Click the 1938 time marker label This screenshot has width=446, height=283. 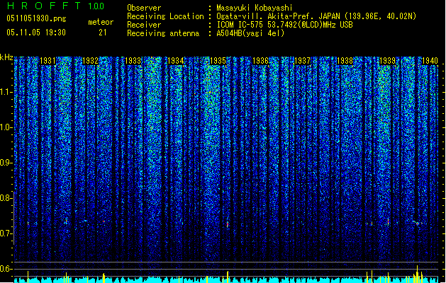tap(345, 61)
